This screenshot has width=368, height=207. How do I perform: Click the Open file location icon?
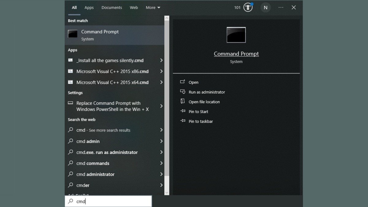tap(182, 102)
